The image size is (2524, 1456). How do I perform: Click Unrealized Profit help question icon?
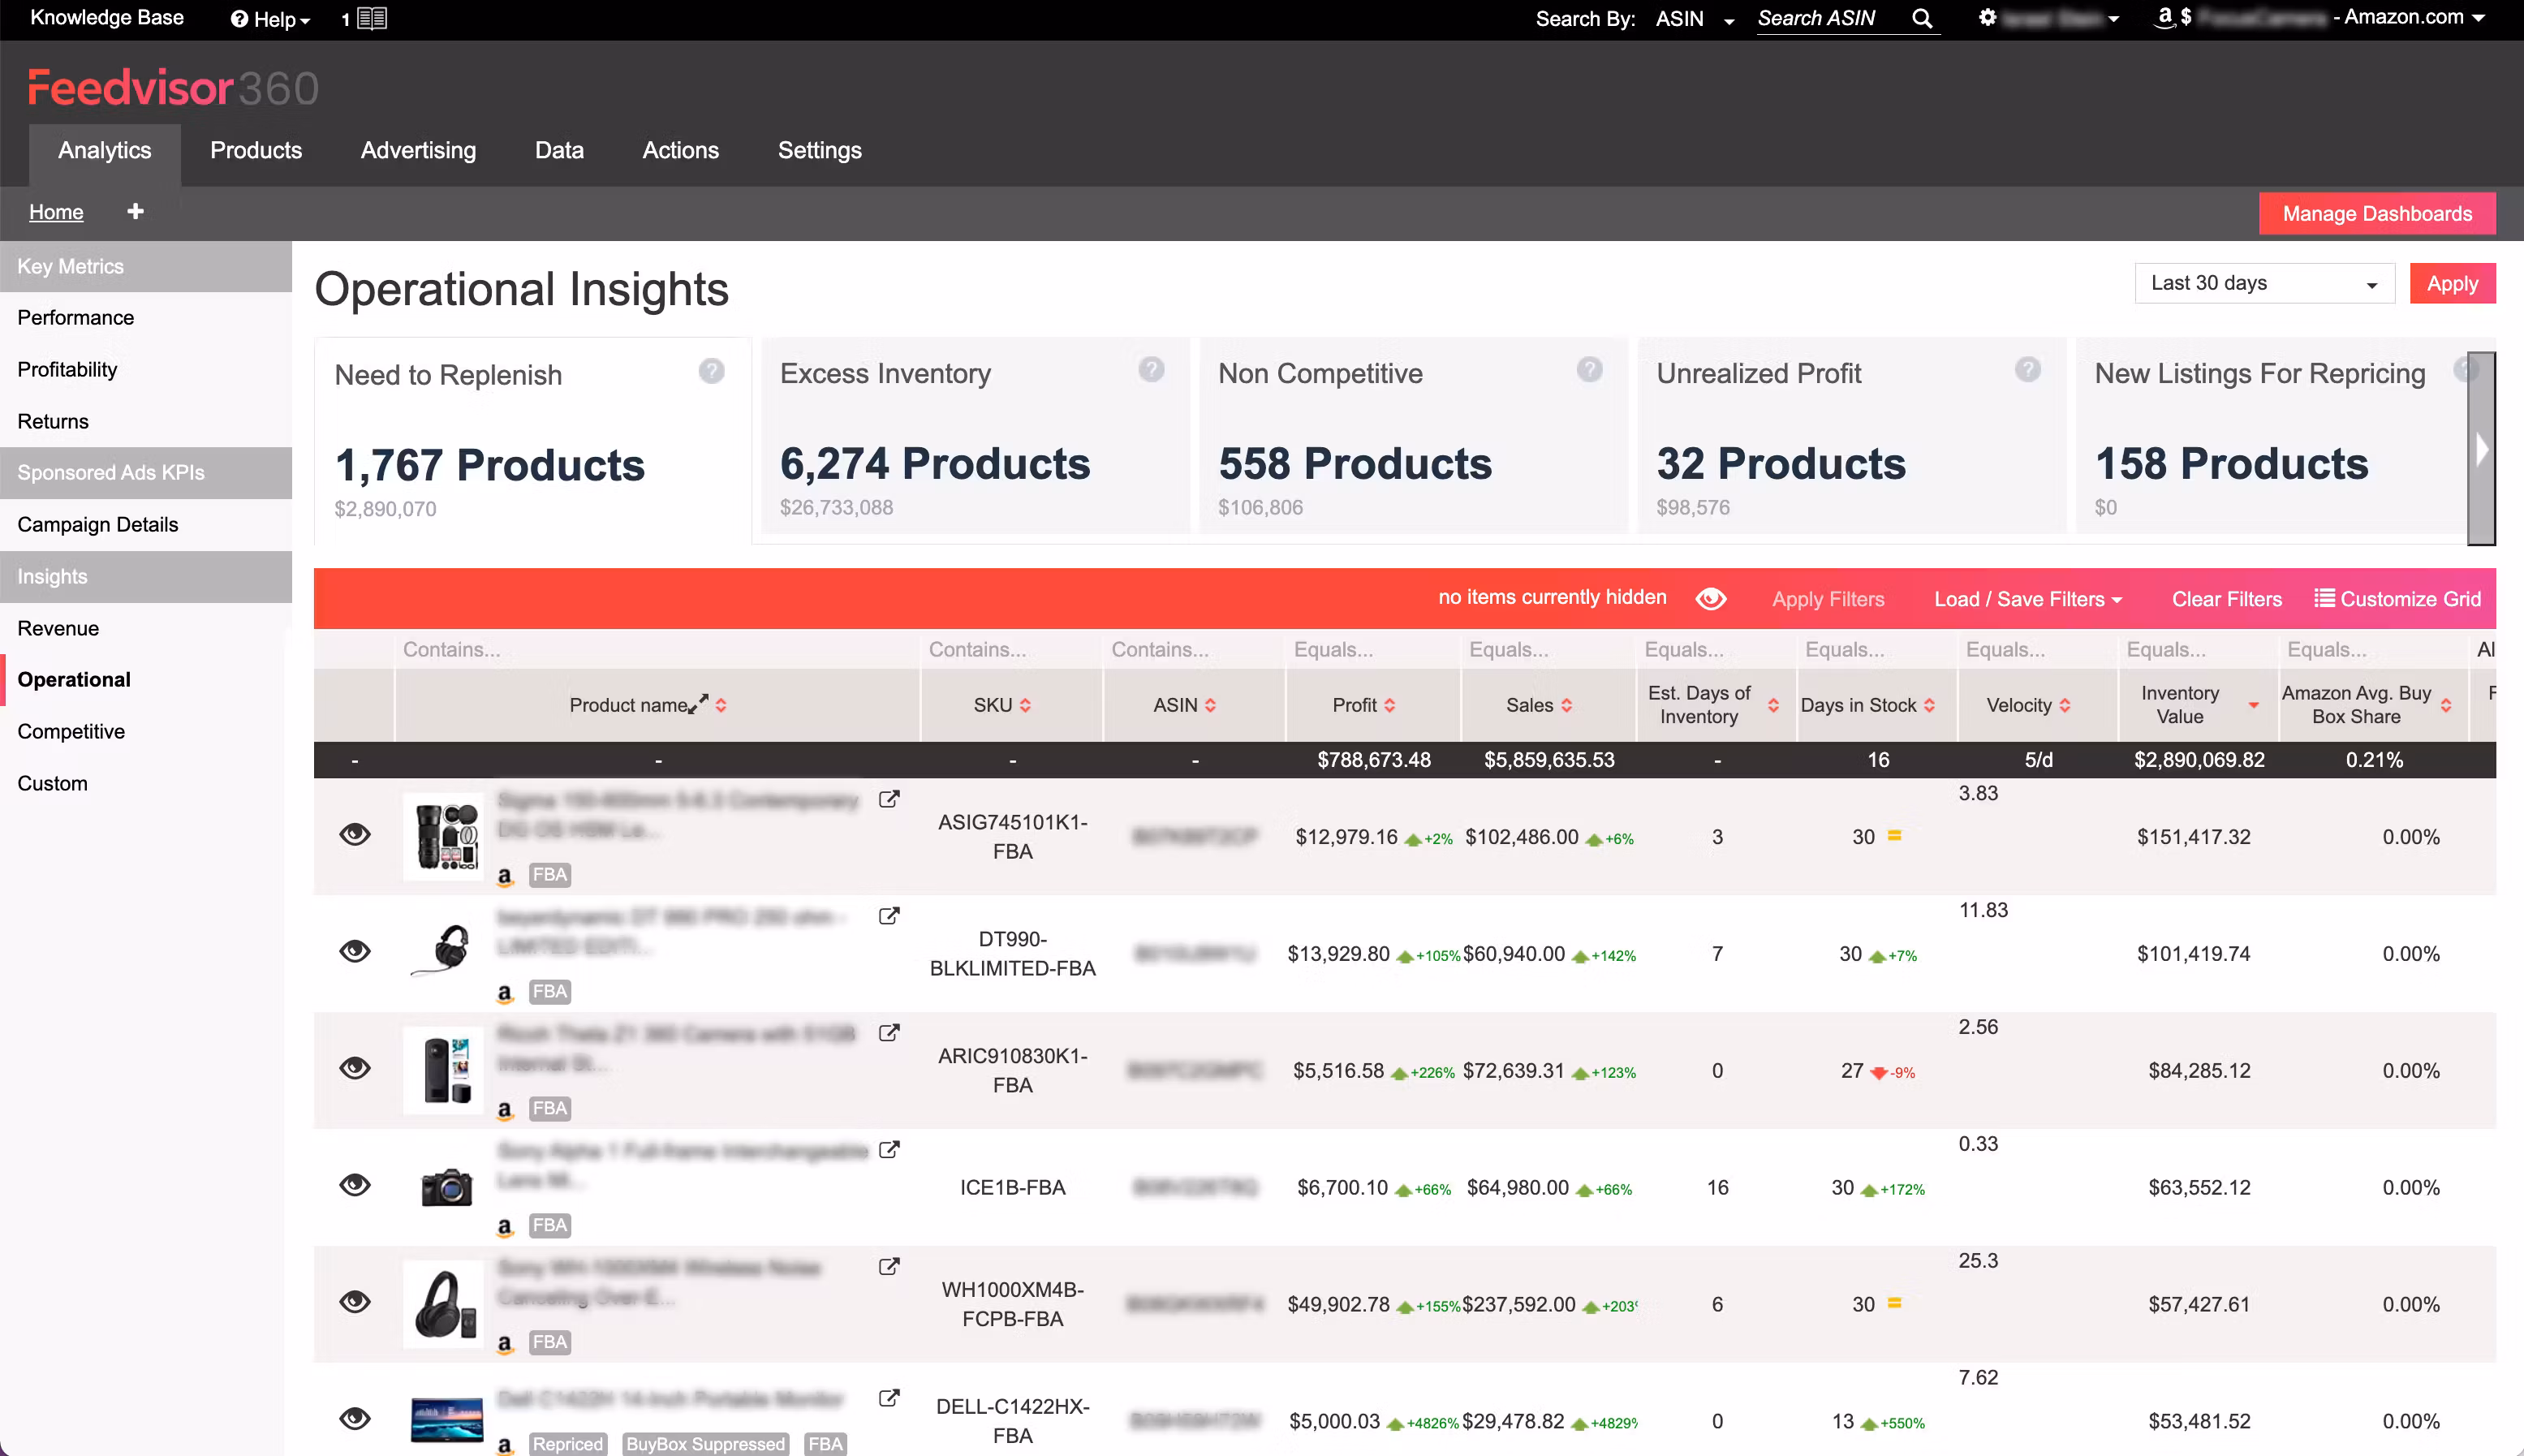click(x=2027, y=370)
